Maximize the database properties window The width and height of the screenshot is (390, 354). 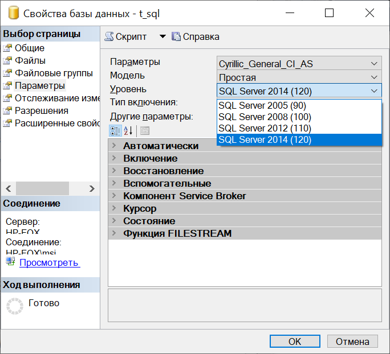pos(330,13)
